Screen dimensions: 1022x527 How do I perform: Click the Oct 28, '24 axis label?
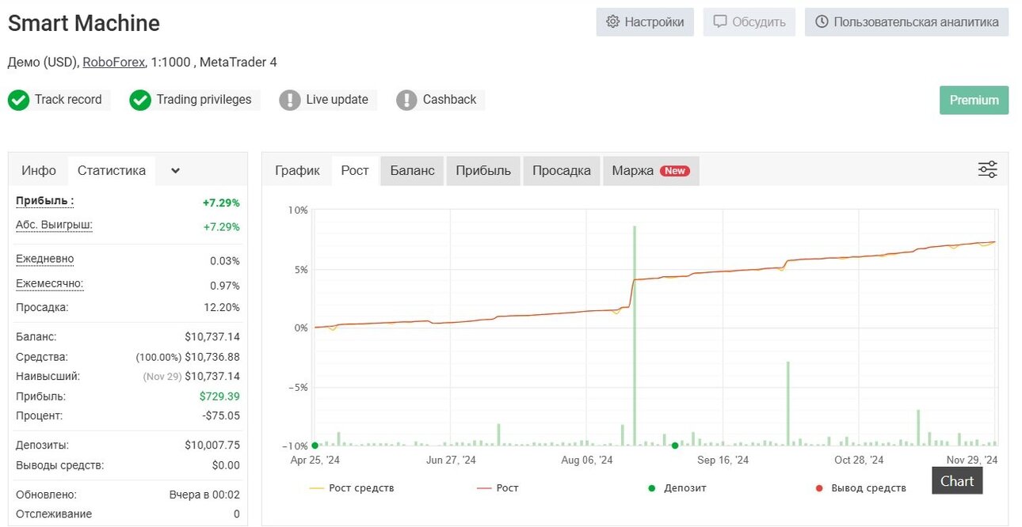(x=860, y=460)
